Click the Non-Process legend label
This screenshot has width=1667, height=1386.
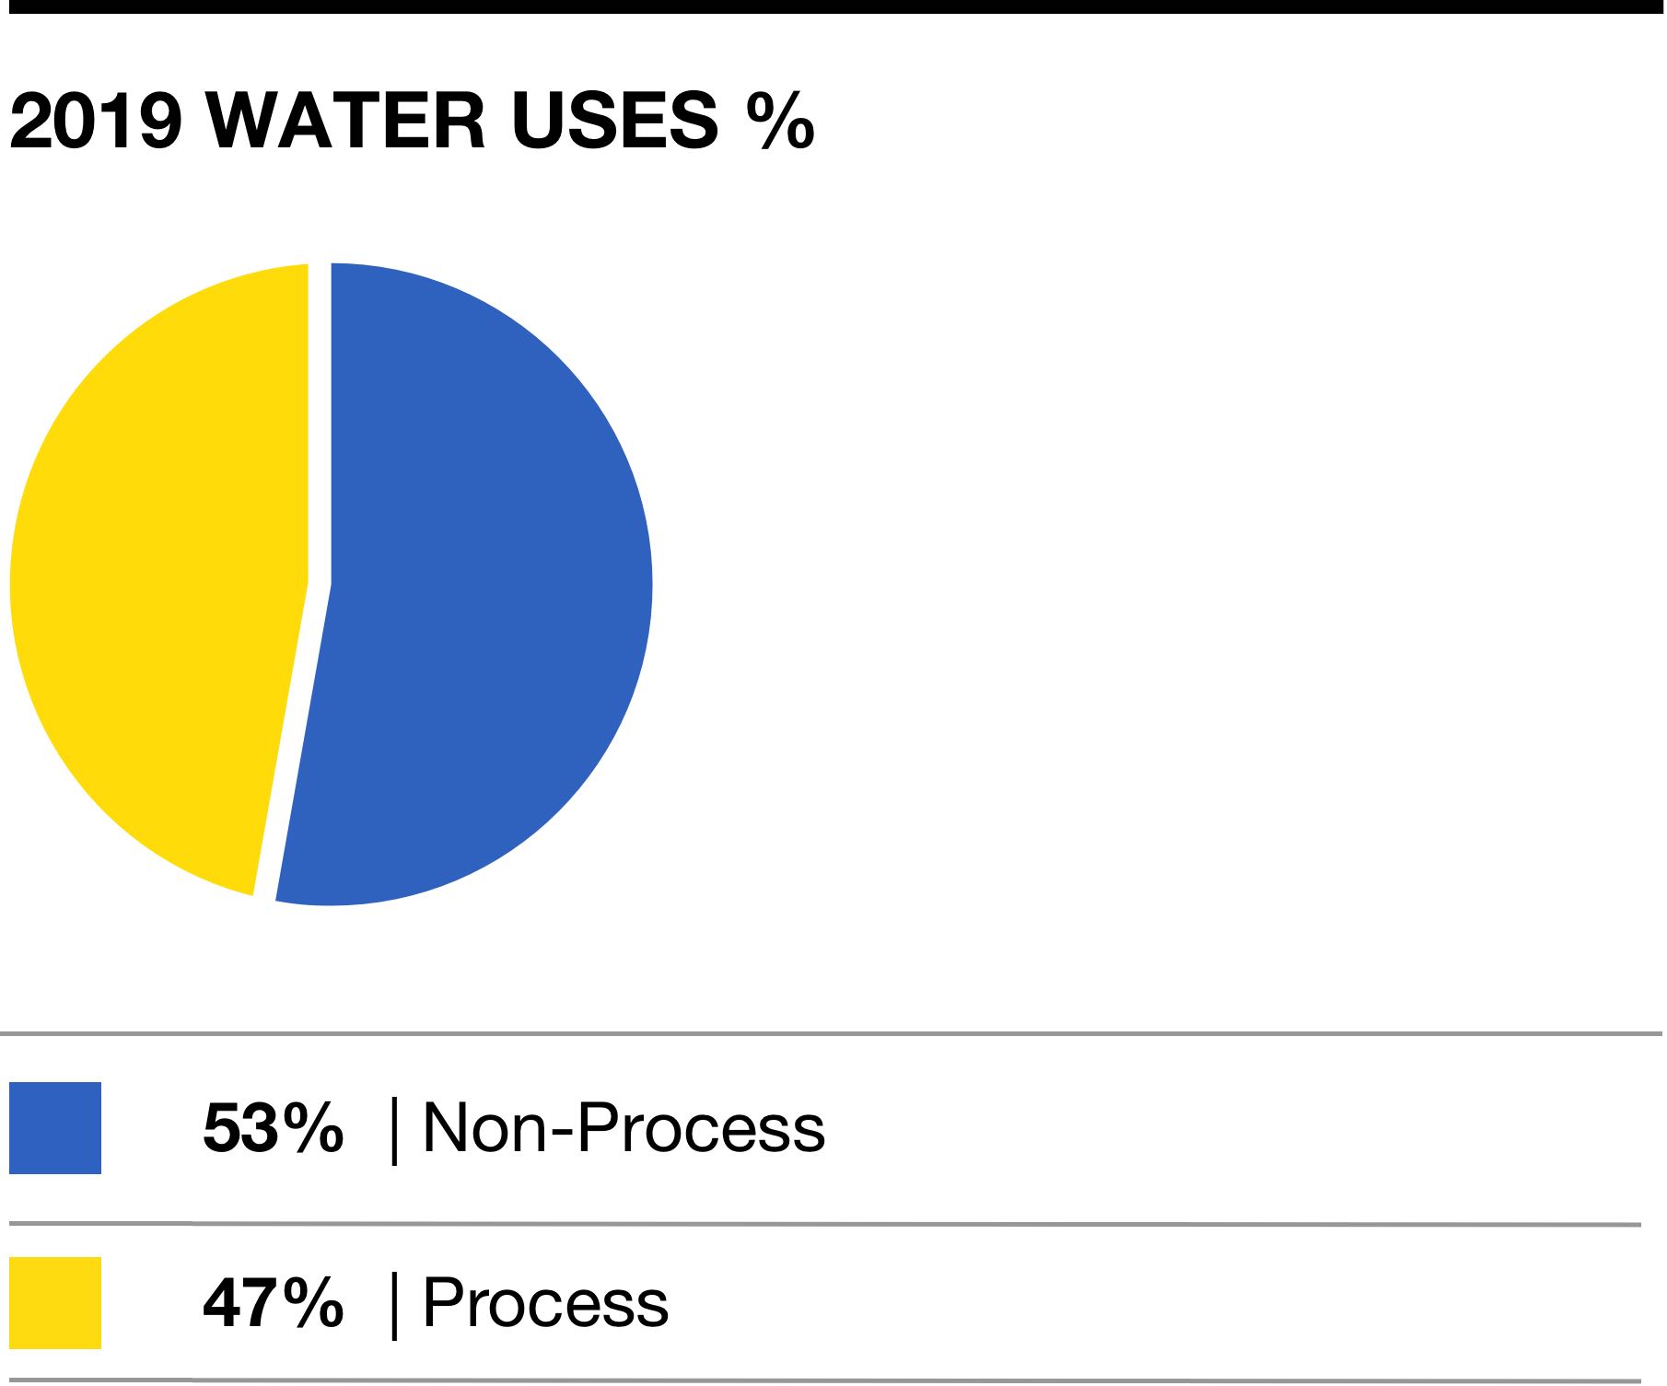tap(624, 1128)
